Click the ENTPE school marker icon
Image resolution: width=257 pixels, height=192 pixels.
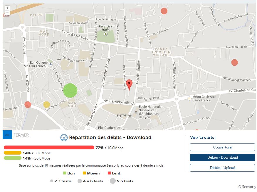pos(130,116)
